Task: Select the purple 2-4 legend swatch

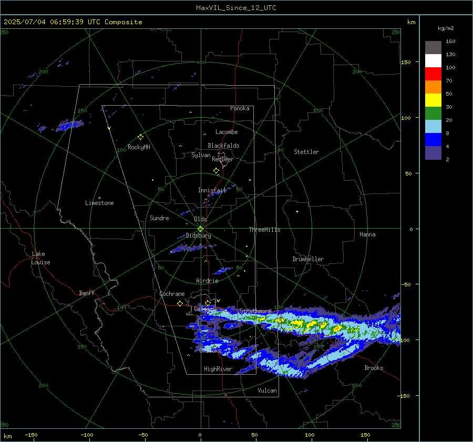Action: click(x=433, y=152)
